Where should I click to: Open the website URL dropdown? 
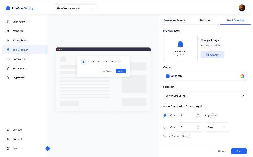click(x=75, y=8)
